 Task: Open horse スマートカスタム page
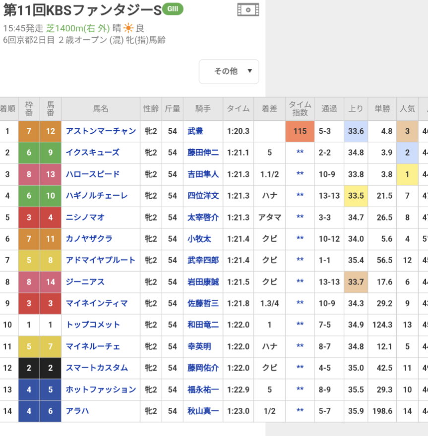click(x=97, y=368)
